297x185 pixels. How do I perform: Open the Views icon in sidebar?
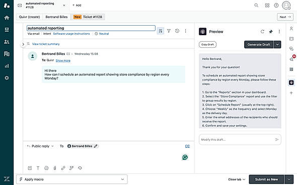(7, 30)
